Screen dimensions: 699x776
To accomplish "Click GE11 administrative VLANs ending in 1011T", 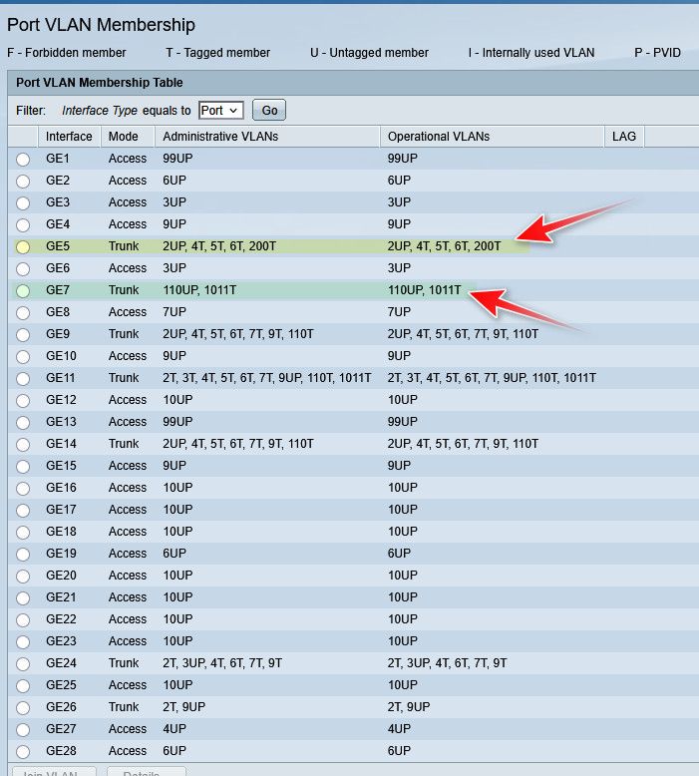I will click(x=267, y=378).
